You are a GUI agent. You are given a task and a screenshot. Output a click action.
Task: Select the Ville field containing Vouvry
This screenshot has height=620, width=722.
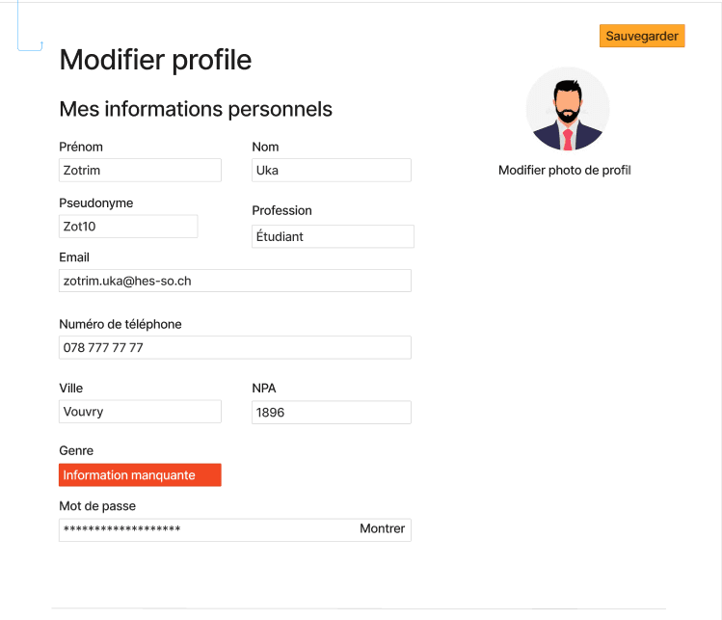coord(140,412)
